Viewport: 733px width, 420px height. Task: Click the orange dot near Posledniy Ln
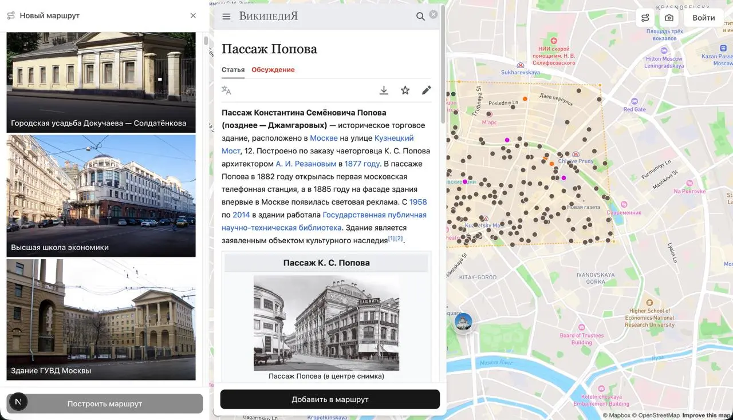pos(525,99)
